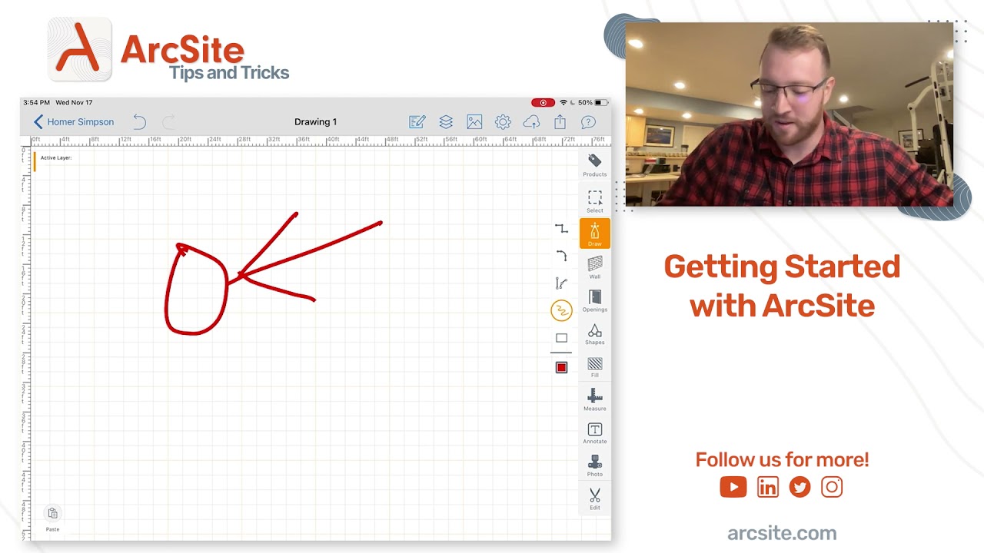Image resolution: width=984 pixels, height=553 pixels.
Task: Open ArcSite Twitter link
Action: (x=799, y=487)
